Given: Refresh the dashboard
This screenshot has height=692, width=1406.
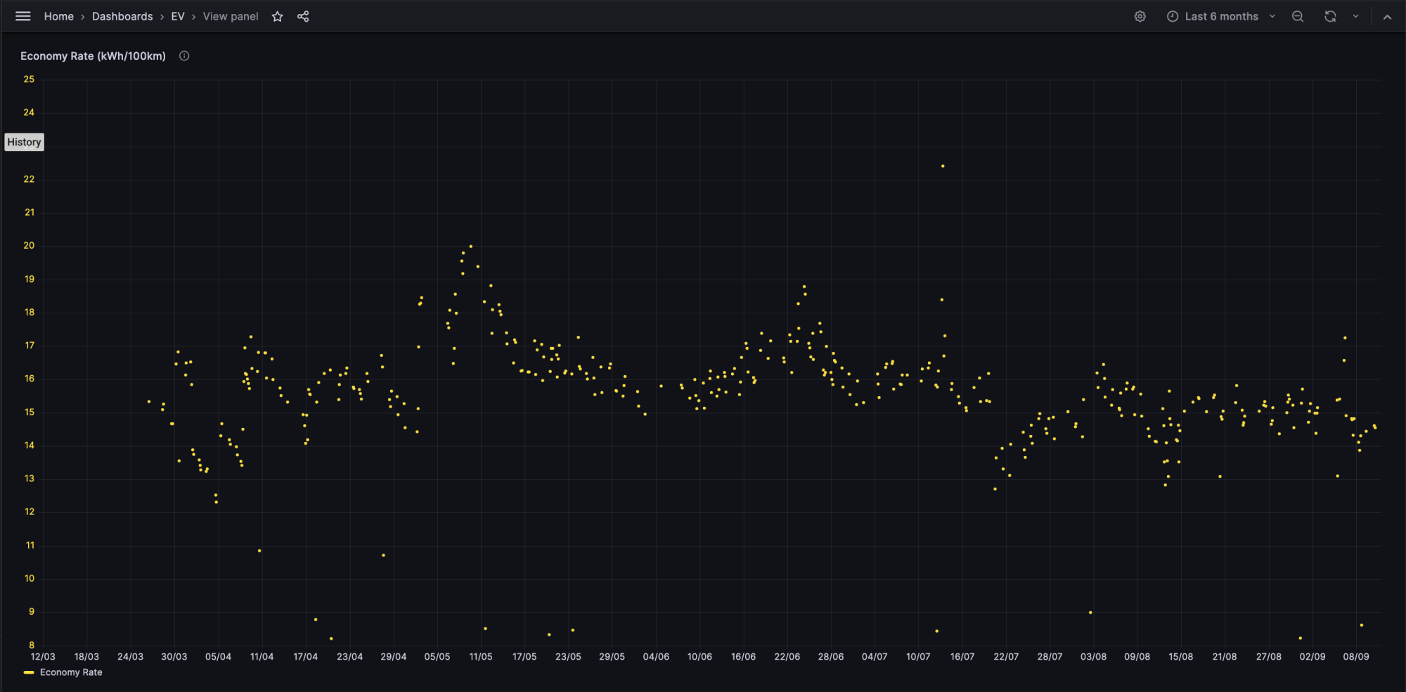Looking at the screenshot, I should click(1330, 16).
